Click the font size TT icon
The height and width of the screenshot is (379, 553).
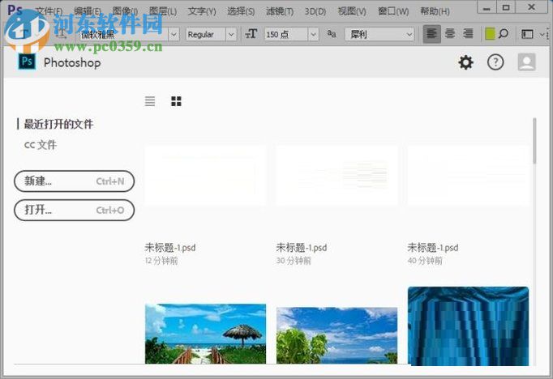pos(251,34)
